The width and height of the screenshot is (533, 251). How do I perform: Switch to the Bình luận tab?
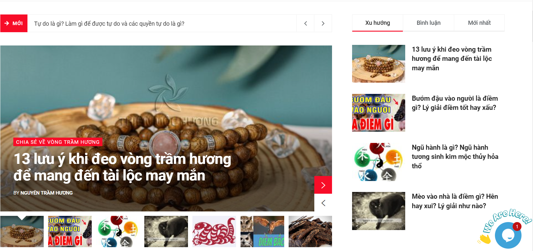tap(429, 23)
